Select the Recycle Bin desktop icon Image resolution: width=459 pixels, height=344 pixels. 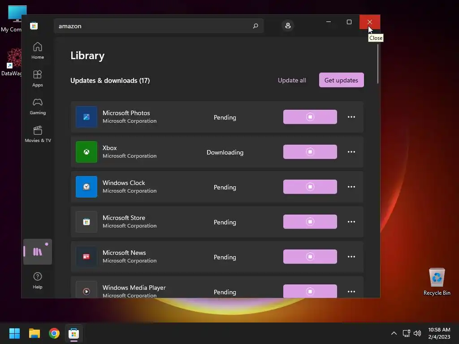pos(437,282)
